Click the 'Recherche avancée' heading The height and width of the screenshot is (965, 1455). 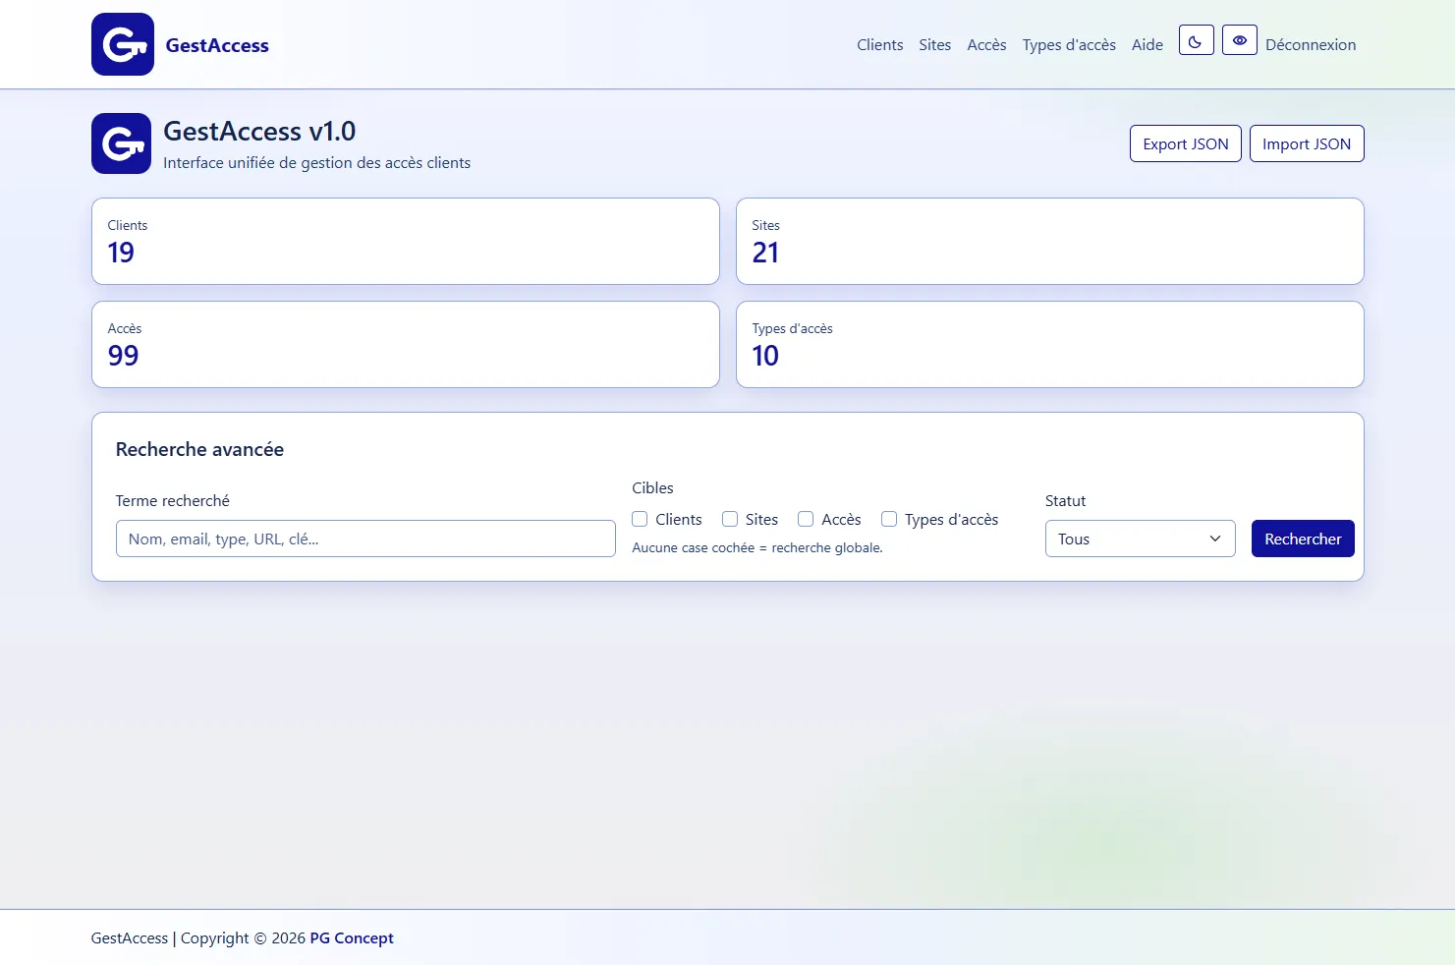(x=199, y=449)
